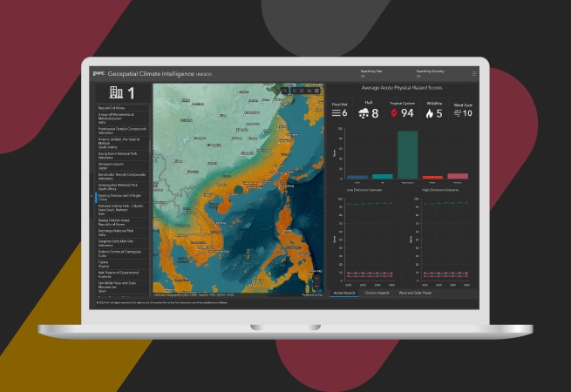
Task: Select Kaiping Diaolou and Villages in list
Action: [x=121, y=199]
